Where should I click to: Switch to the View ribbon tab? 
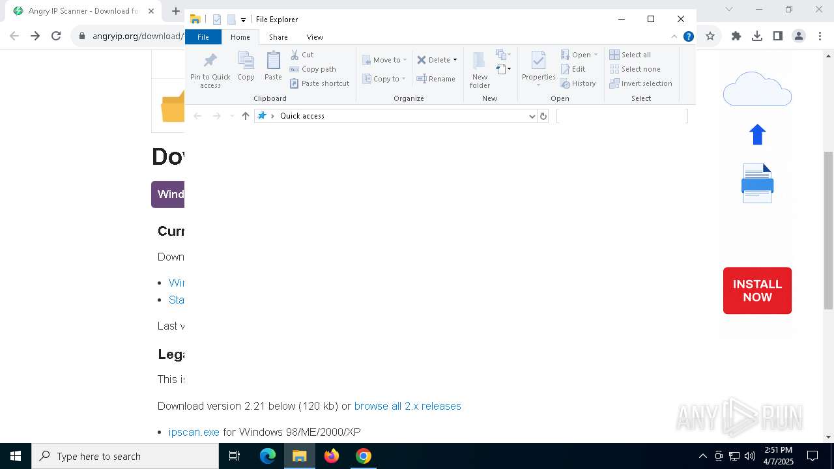[315, 37]
